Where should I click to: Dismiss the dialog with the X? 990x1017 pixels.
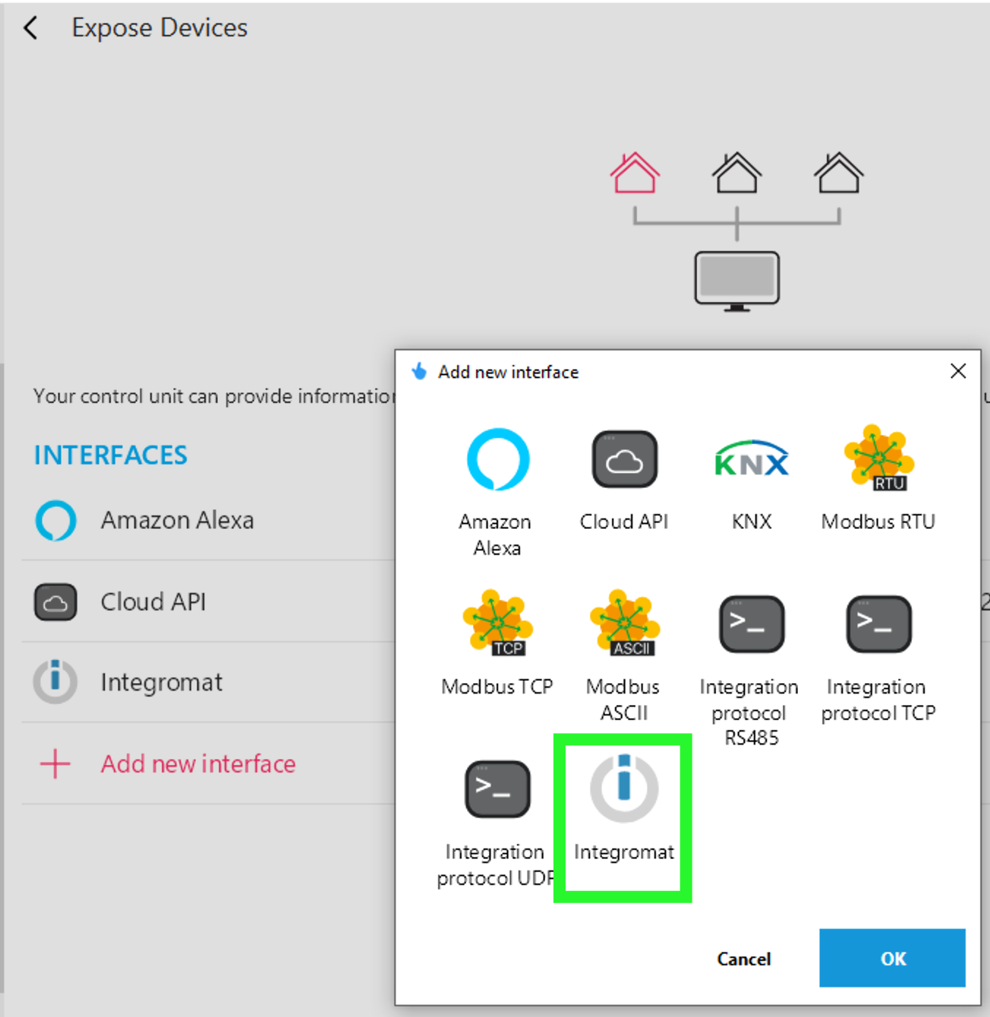[958, 371]
